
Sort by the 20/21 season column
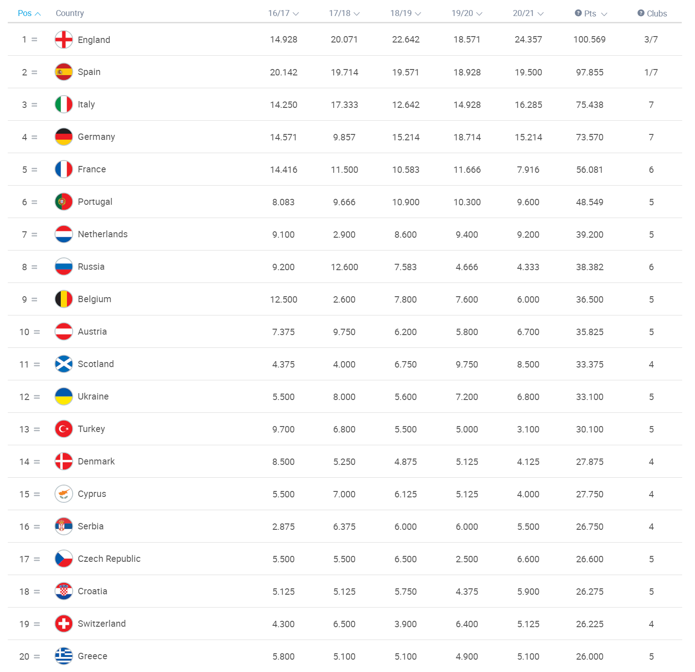(x=528, y=13)
